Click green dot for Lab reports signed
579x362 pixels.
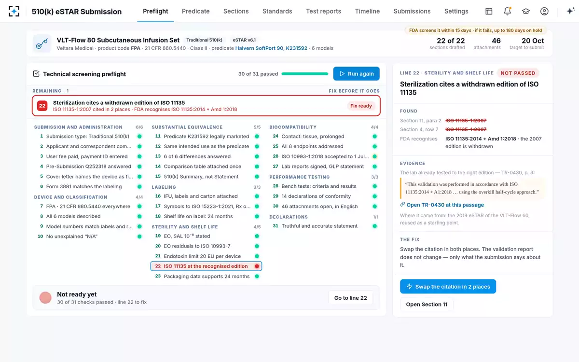coord(374,167)
